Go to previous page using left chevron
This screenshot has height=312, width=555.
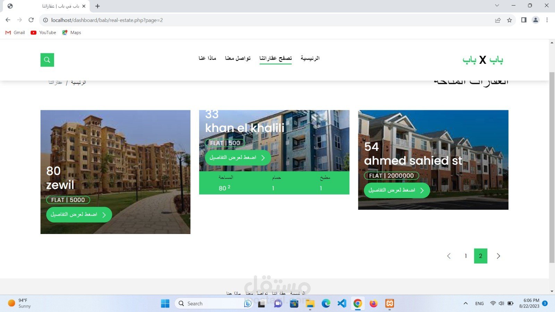(x=449, y=256)
